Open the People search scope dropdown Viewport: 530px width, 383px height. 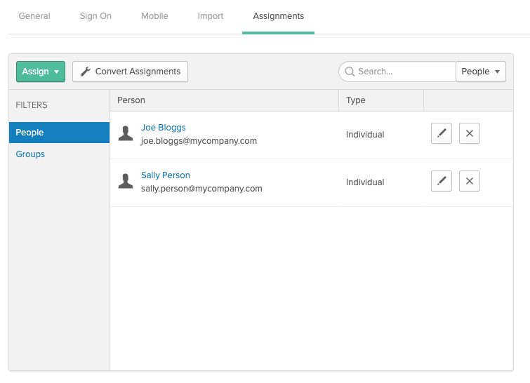pos(481,72)
